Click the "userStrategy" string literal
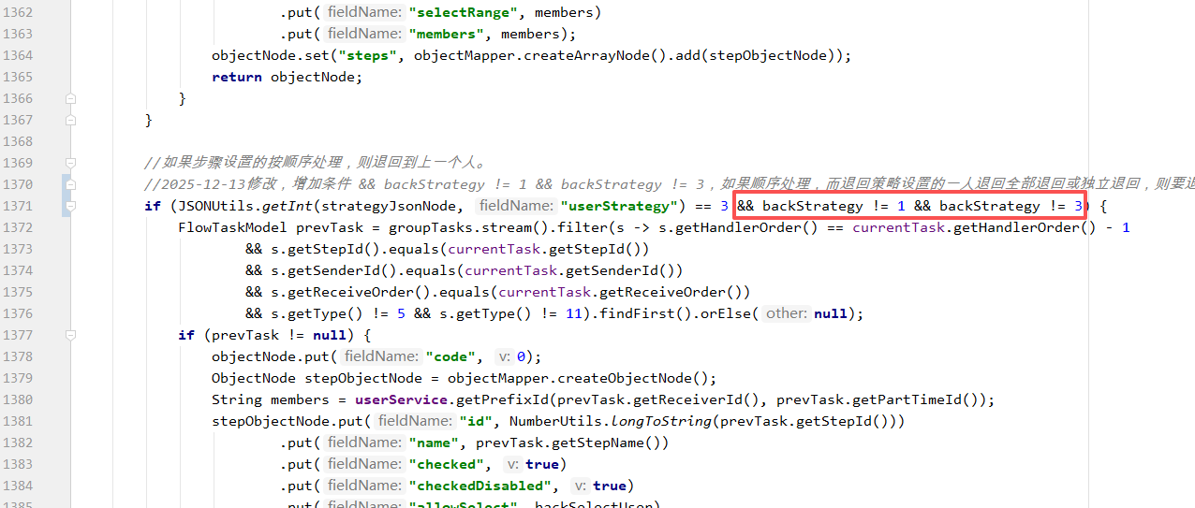 (x=618, y=206)
